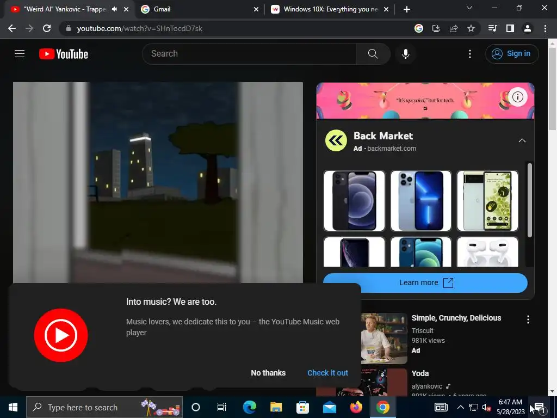Go to the YouTube home logo
557x418 pixels.
pyautogui.click(x=64, y=54)
